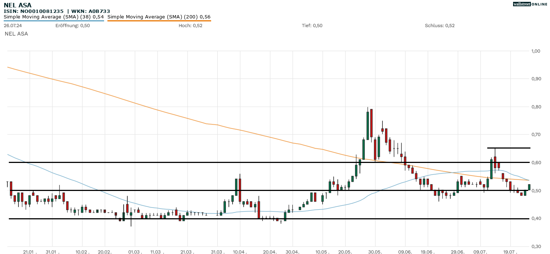Click the Tief: 0,50 value
The height and width of the screenshot is (254, 550).
click(312, 26)
